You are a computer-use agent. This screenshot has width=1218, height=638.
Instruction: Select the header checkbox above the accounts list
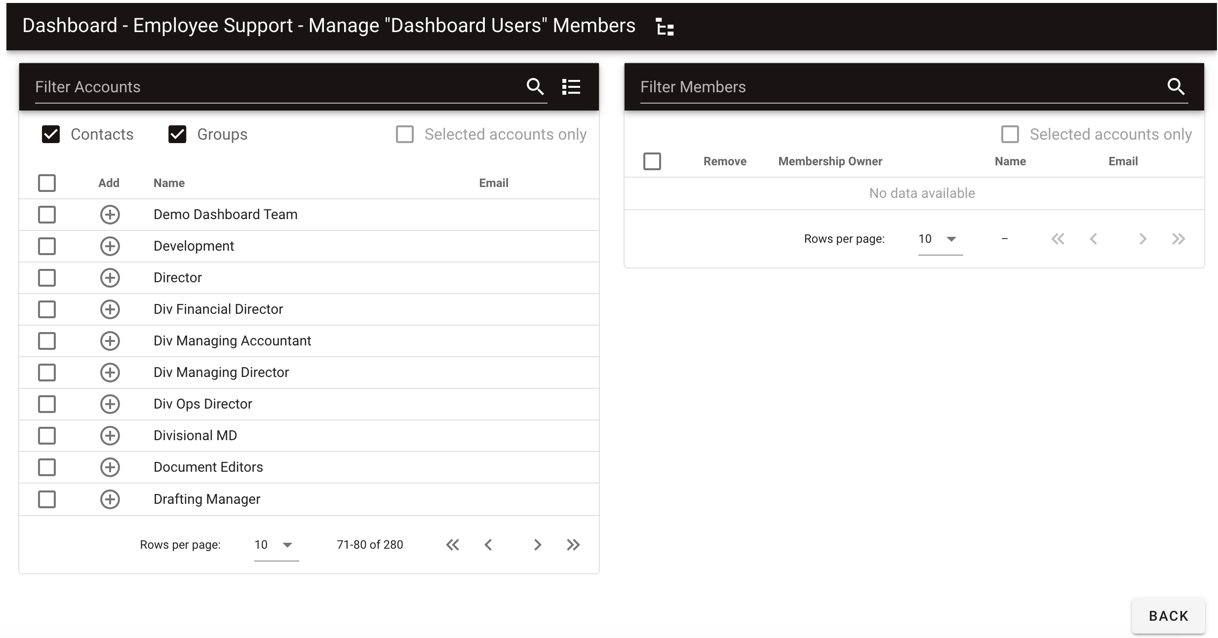click(46, 183)
